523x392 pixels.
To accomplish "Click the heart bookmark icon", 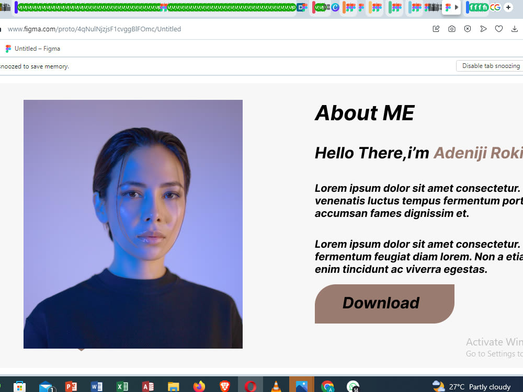I will pyautogui.click(x=498, y=29).
